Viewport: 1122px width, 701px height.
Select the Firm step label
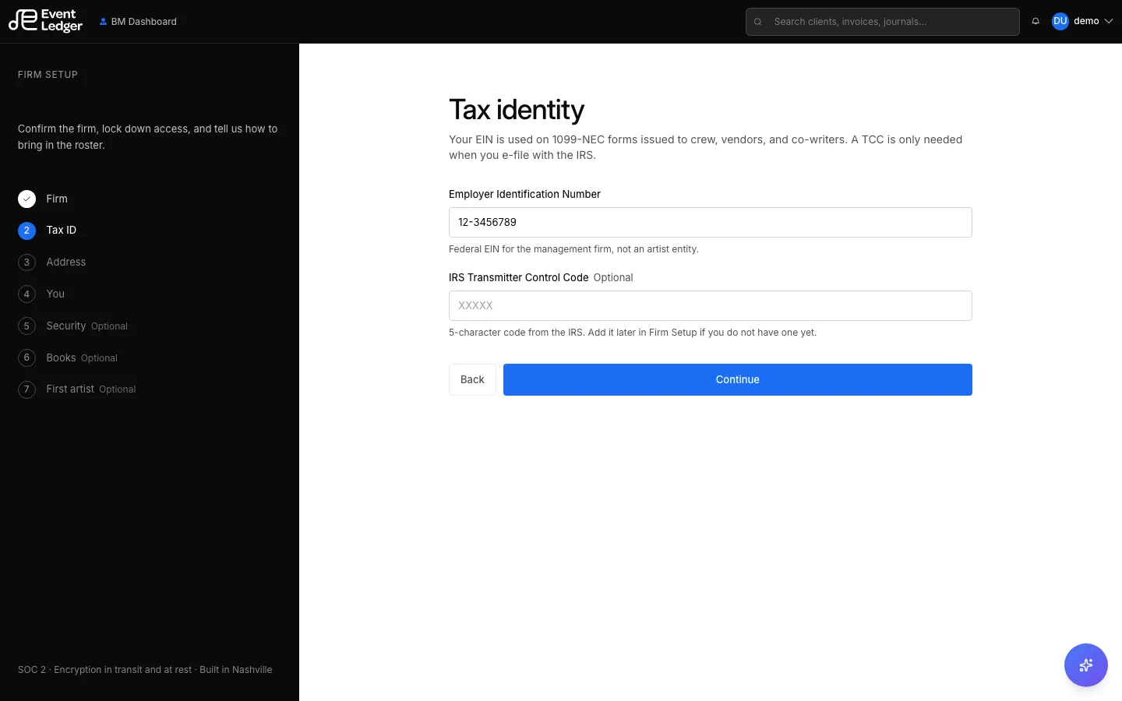pos(57,199)
